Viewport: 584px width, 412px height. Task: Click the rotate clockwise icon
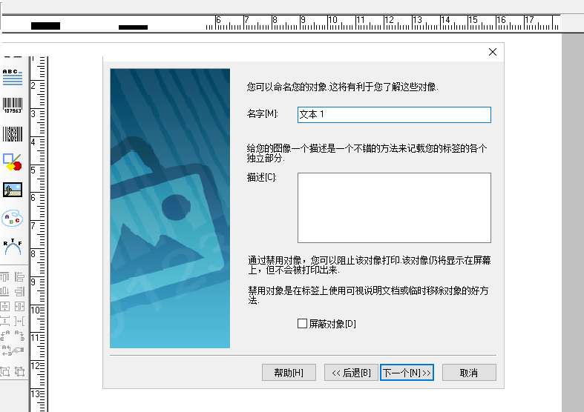tap(19, 336)
